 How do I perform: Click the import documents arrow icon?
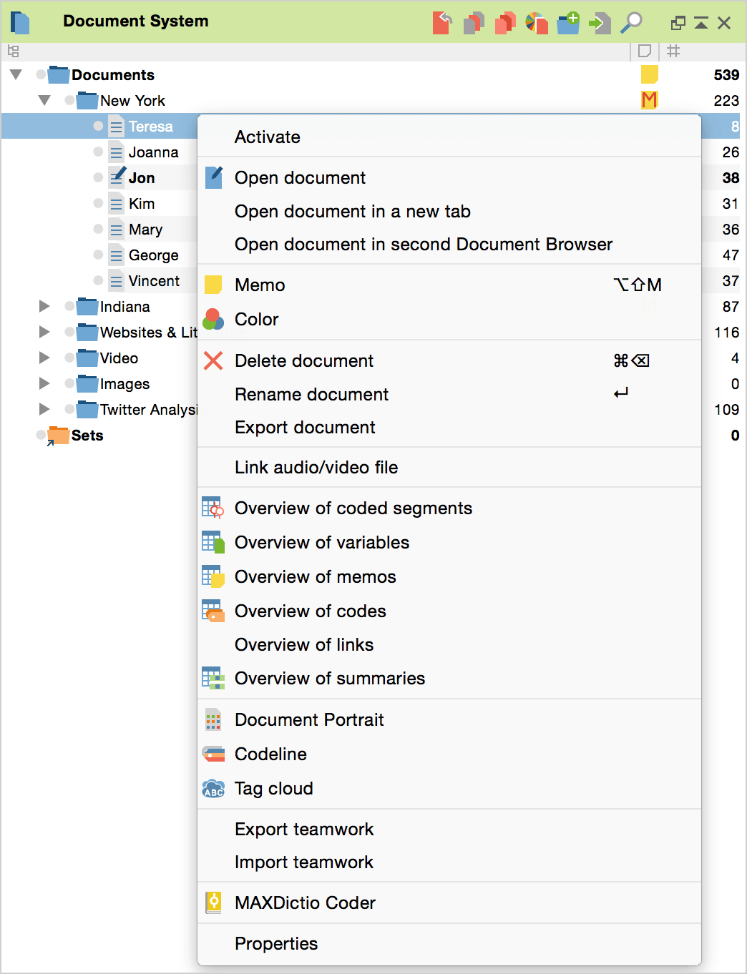pos(600,23)
